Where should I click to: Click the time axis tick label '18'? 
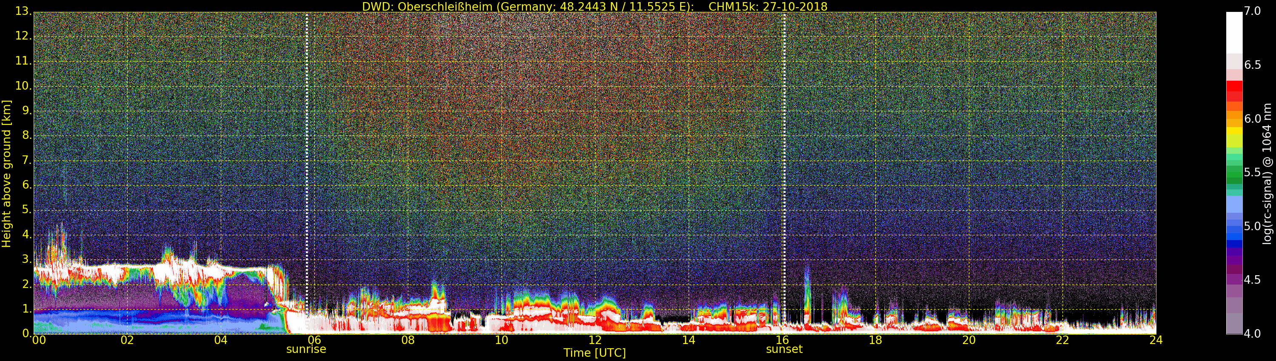pyautogui.click(x=875, y=340)
